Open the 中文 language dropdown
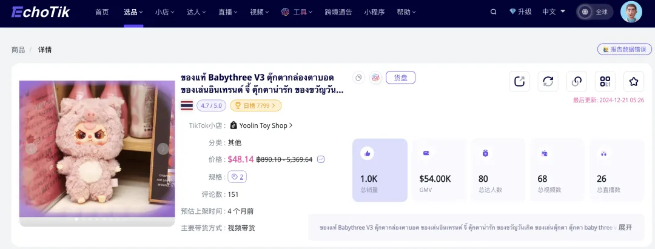This screenshot has width=655, height=249. point(553,12)
